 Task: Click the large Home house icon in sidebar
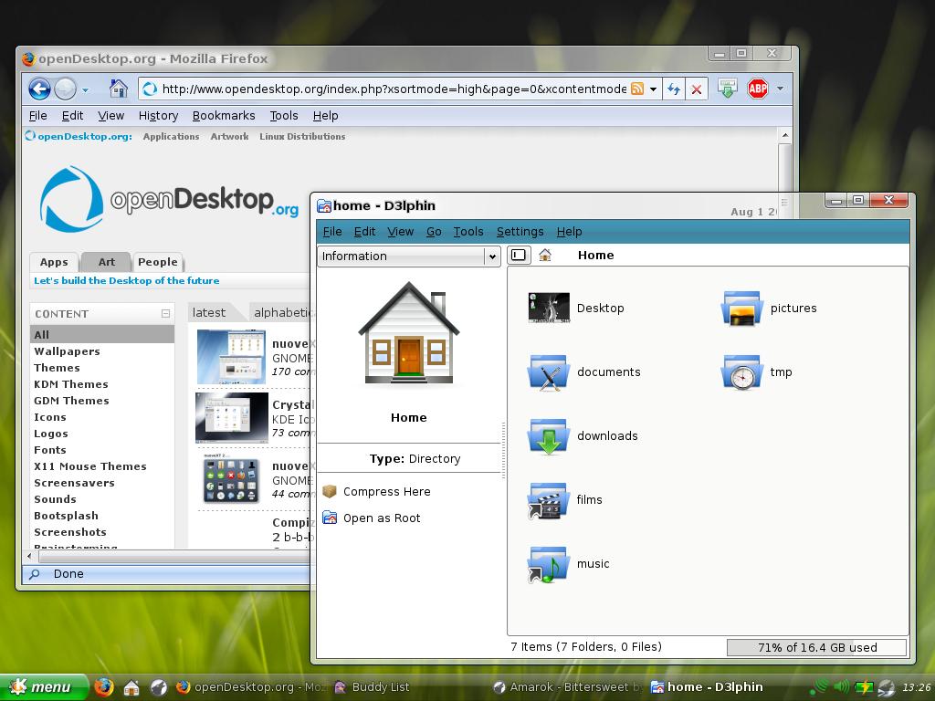[x=409, y=333]
